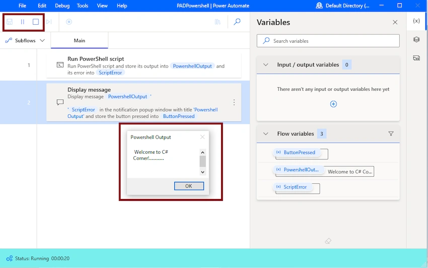This screenshot has height=268, width=428.
Task: Click the recorder icon in toolbar
Action: click(69, 22)
